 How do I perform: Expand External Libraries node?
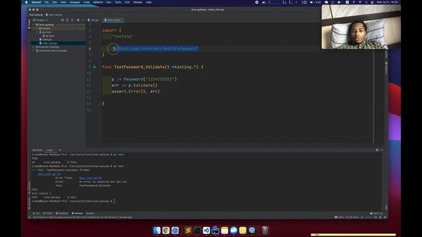point(34,47)
